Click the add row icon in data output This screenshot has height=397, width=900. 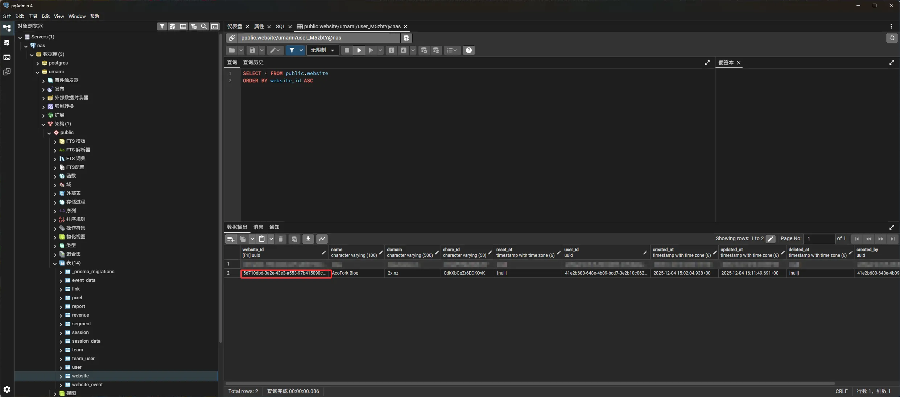[231, 239]
